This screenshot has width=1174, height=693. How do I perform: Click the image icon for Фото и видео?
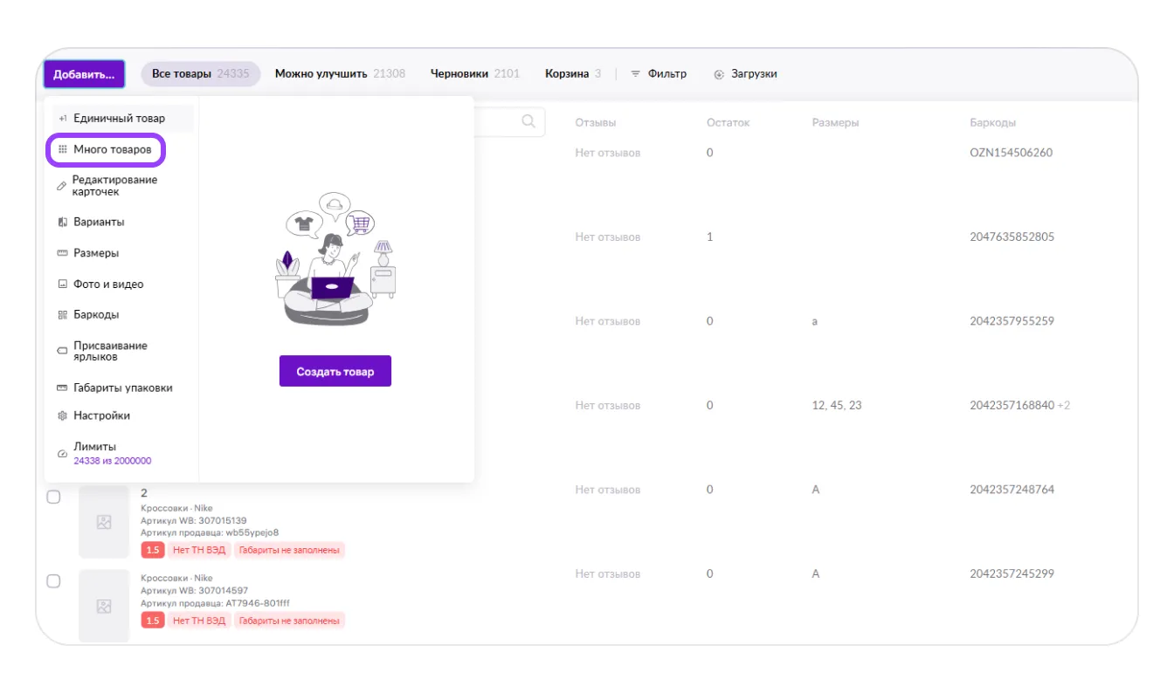[62, 285]
